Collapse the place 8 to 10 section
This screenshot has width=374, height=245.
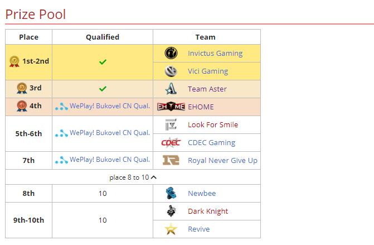(x=154, y=177)
